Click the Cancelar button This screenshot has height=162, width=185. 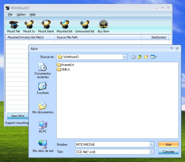(x=168, y=152)
